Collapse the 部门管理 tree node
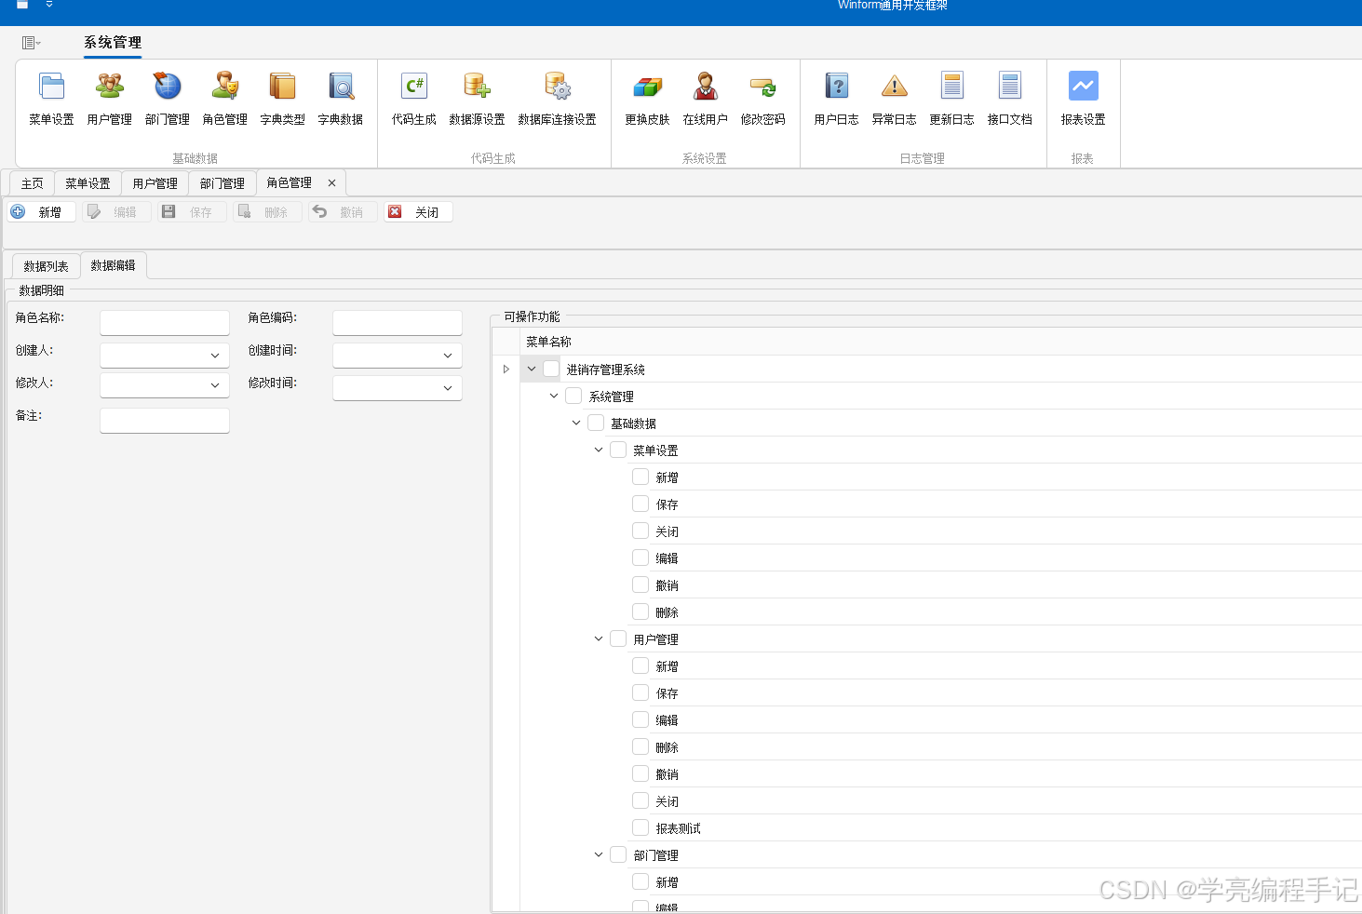The width and height of the screenshot is (1362, 914). click(x=599, y=854)
